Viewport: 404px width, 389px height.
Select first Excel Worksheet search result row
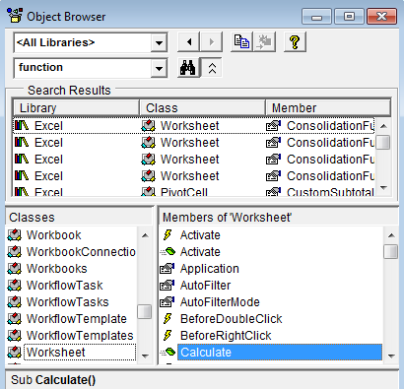(193, 126)
